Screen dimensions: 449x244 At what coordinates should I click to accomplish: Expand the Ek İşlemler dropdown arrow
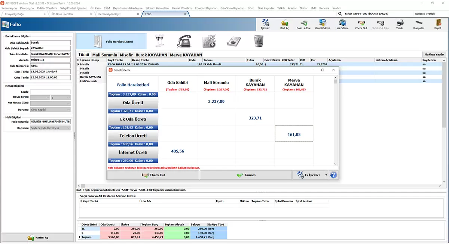coord(326,175)
